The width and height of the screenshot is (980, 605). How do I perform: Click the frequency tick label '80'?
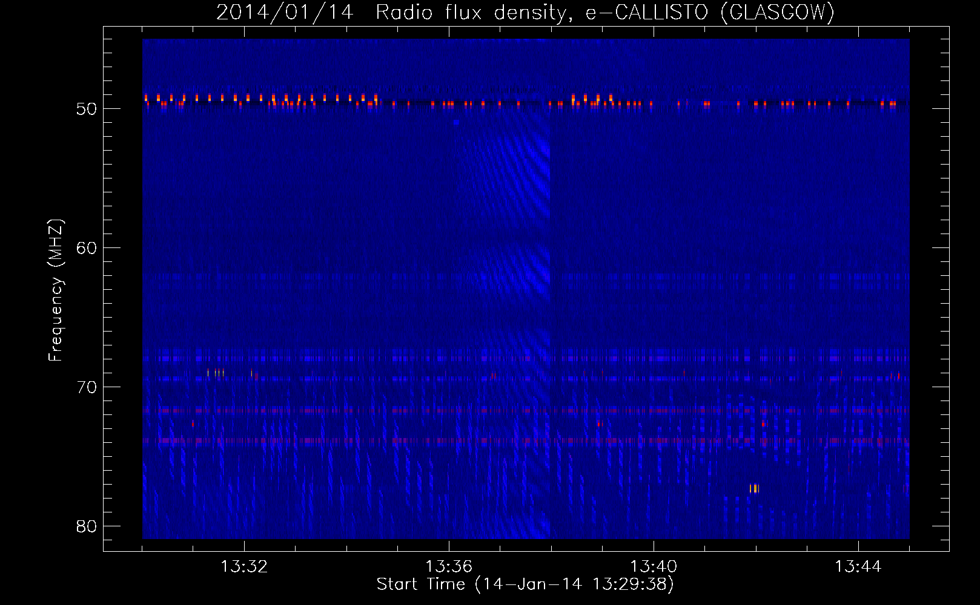[x=87, y=526]
